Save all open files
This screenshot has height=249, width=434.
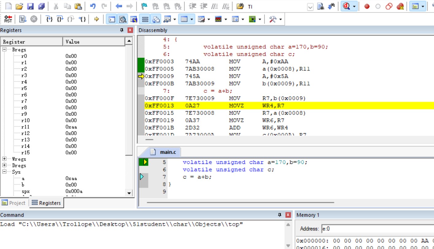click(41, 6)
